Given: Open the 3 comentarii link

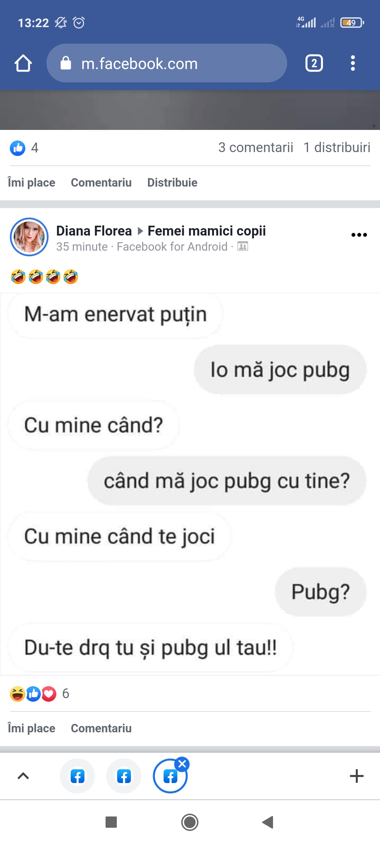Looking at the screenshot, I should 256,148.
